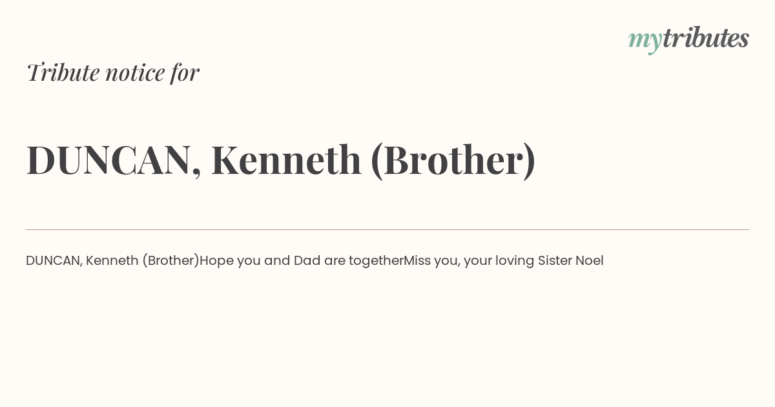Screen dimensions: 775x407
Task: Select the "Tribute notice for" heading
Action: pyautogui.click(x=113, y=72)
